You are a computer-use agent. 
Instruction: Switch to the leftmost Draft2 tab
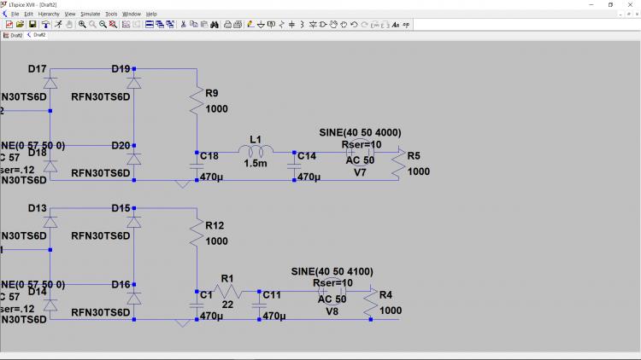[x=16, y=35]
